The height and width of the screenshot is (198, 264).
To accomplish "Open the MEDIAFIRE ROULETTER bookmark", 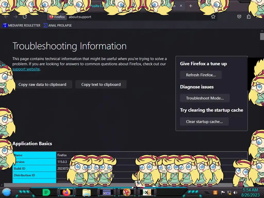I will pyautogui.click(x=22, y=26).
